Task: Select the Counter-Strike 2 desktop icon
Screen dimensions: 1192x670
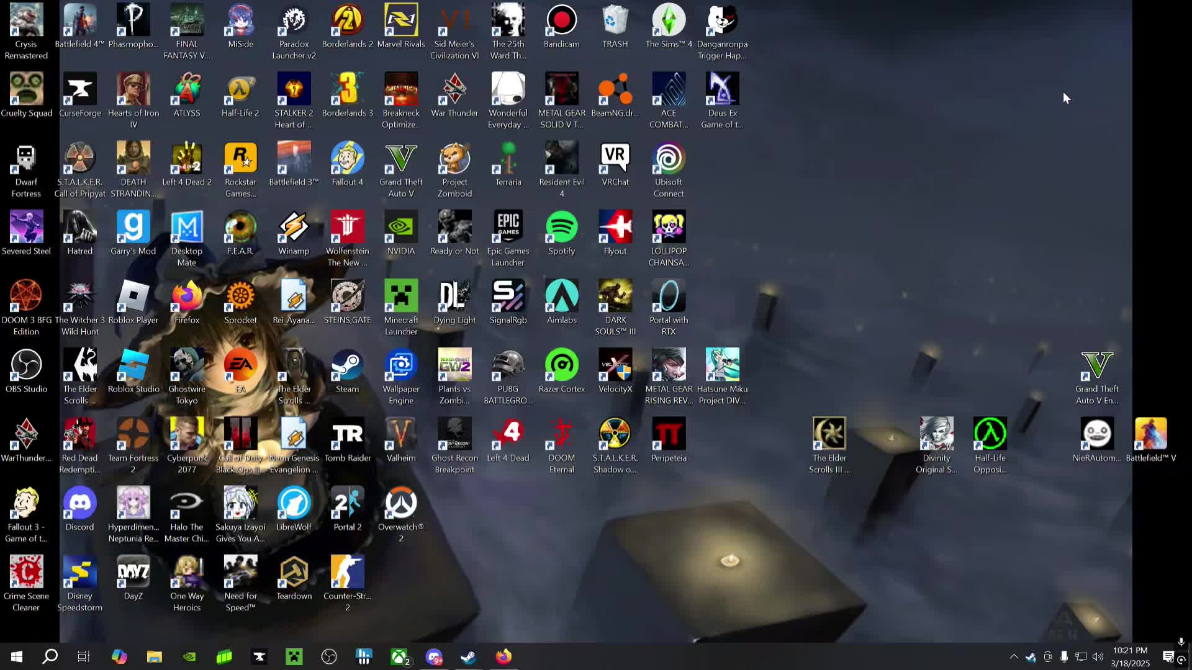Action: click(x=348, y=584)
